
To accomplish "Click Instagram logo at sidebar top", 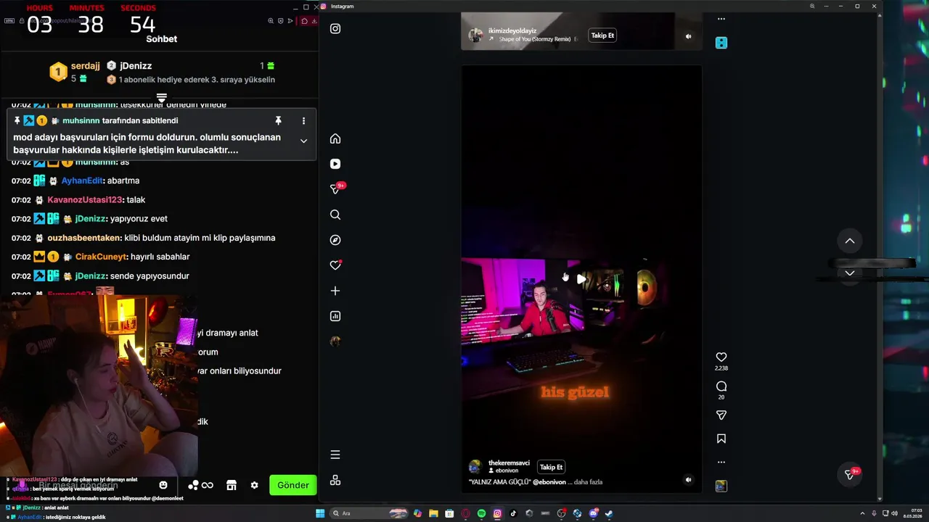I will [x=335, y=29].
